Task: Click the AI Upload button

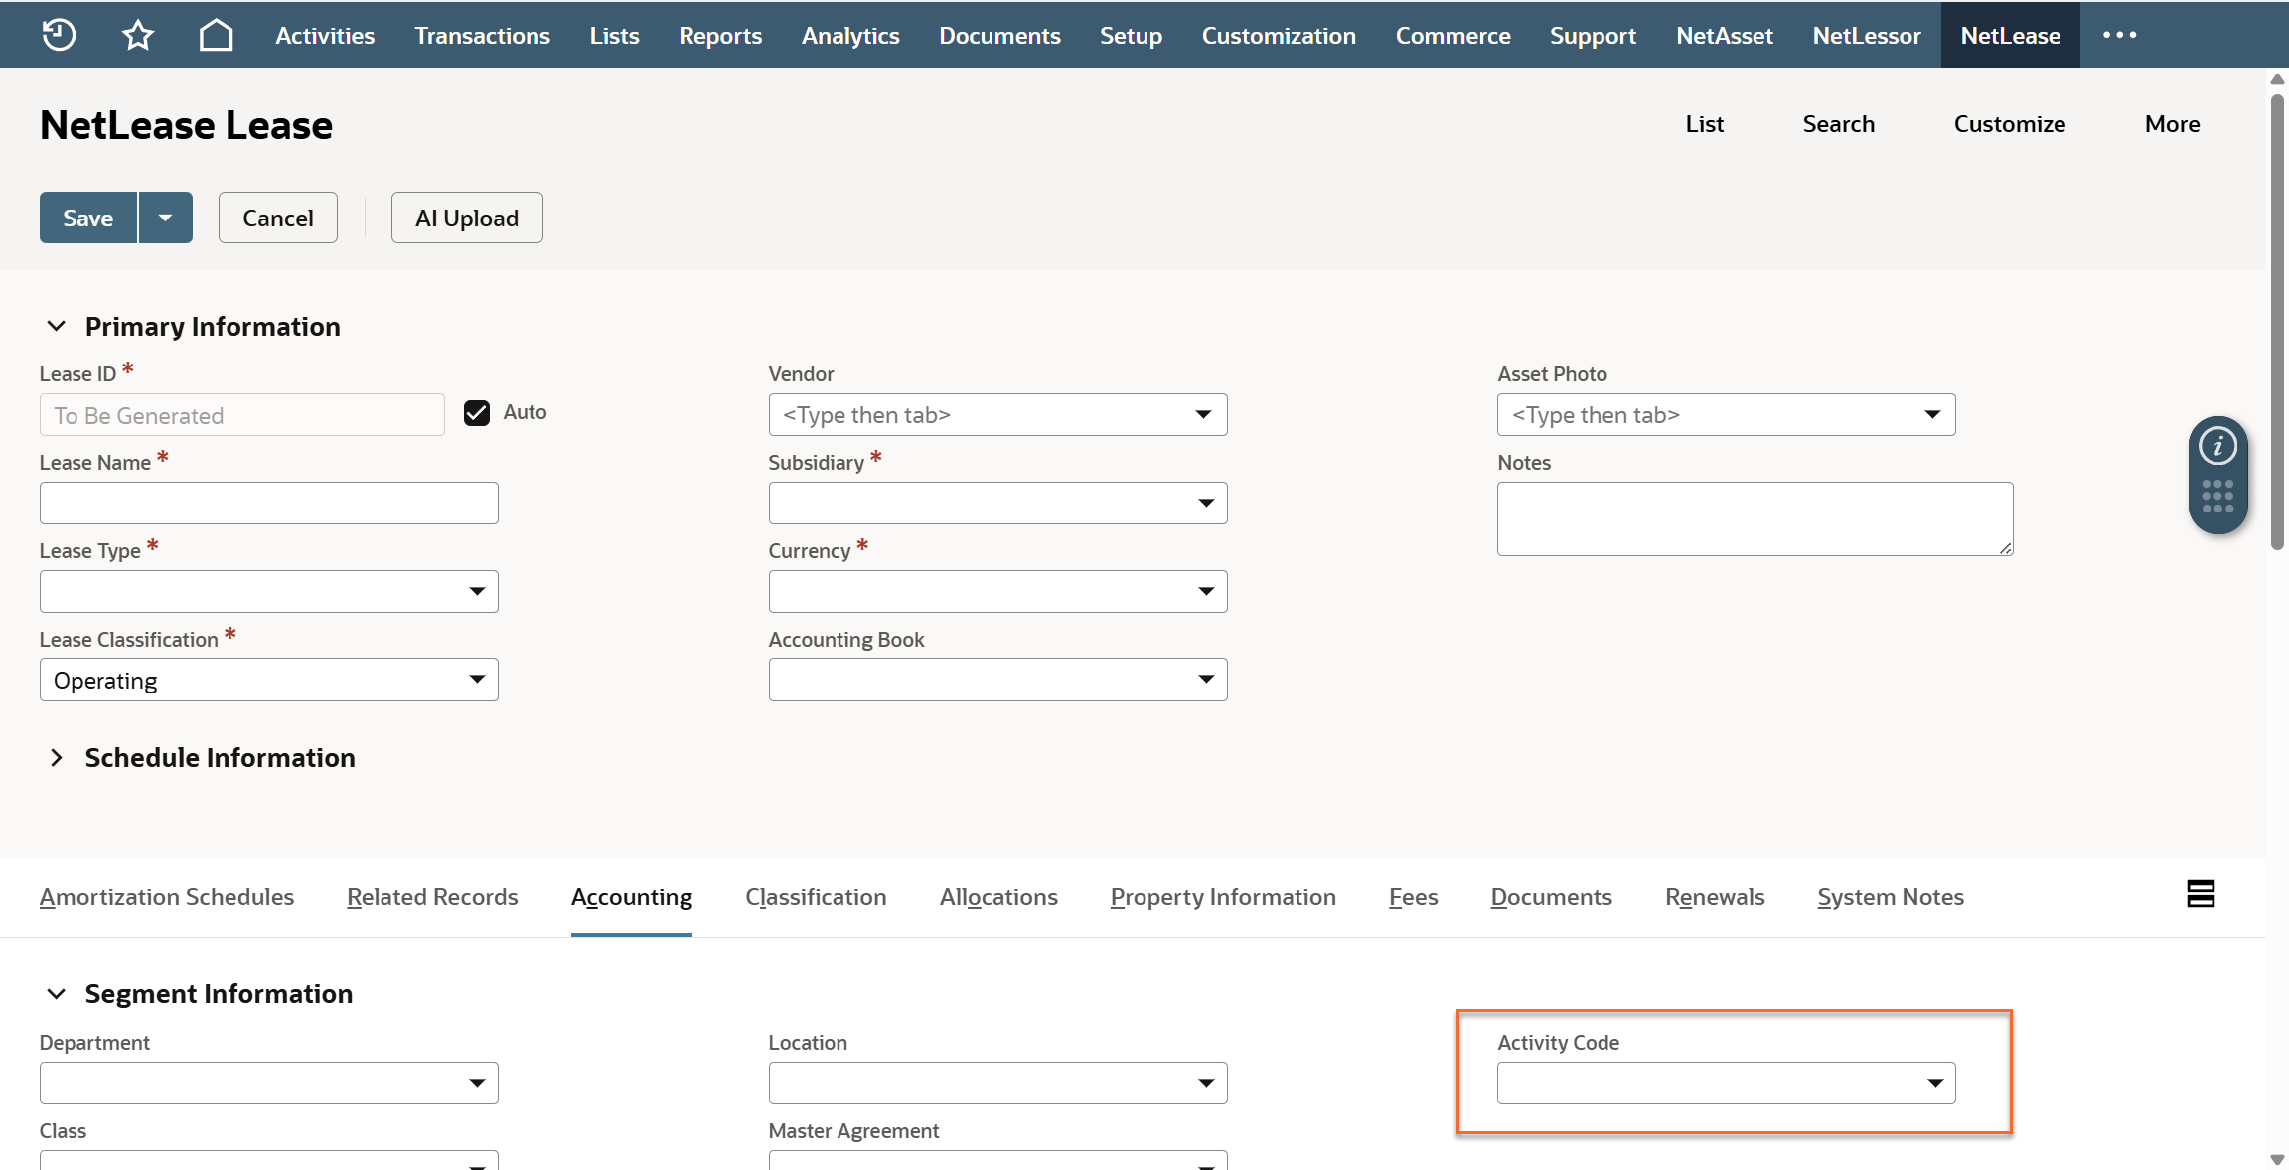Action: click(467, 218)
